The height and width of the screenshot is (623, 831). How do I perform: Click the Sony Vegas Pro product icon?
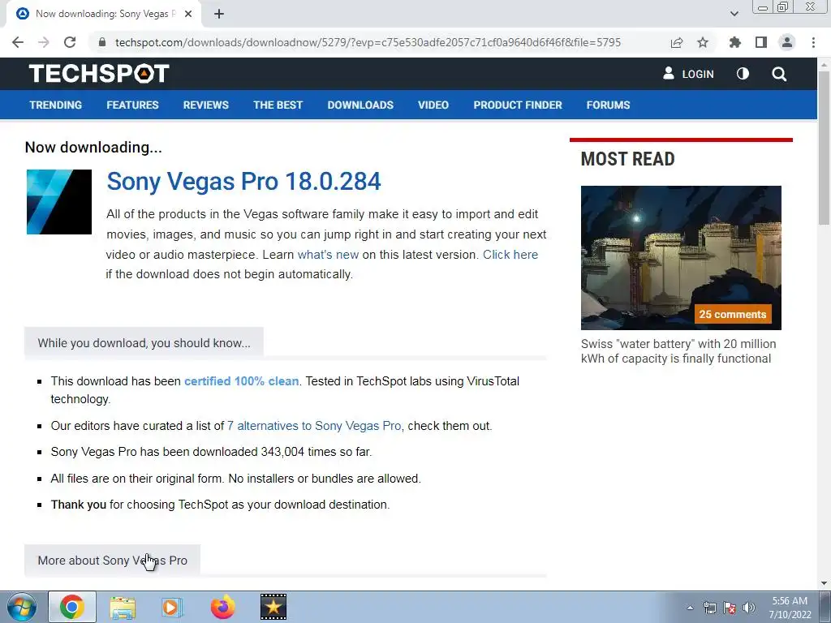click(x=58, y=202)
